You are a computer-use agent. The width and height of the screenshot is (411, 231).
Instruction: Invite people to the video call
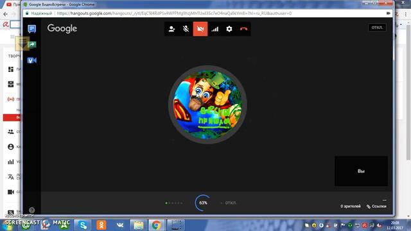coord(171,29)
